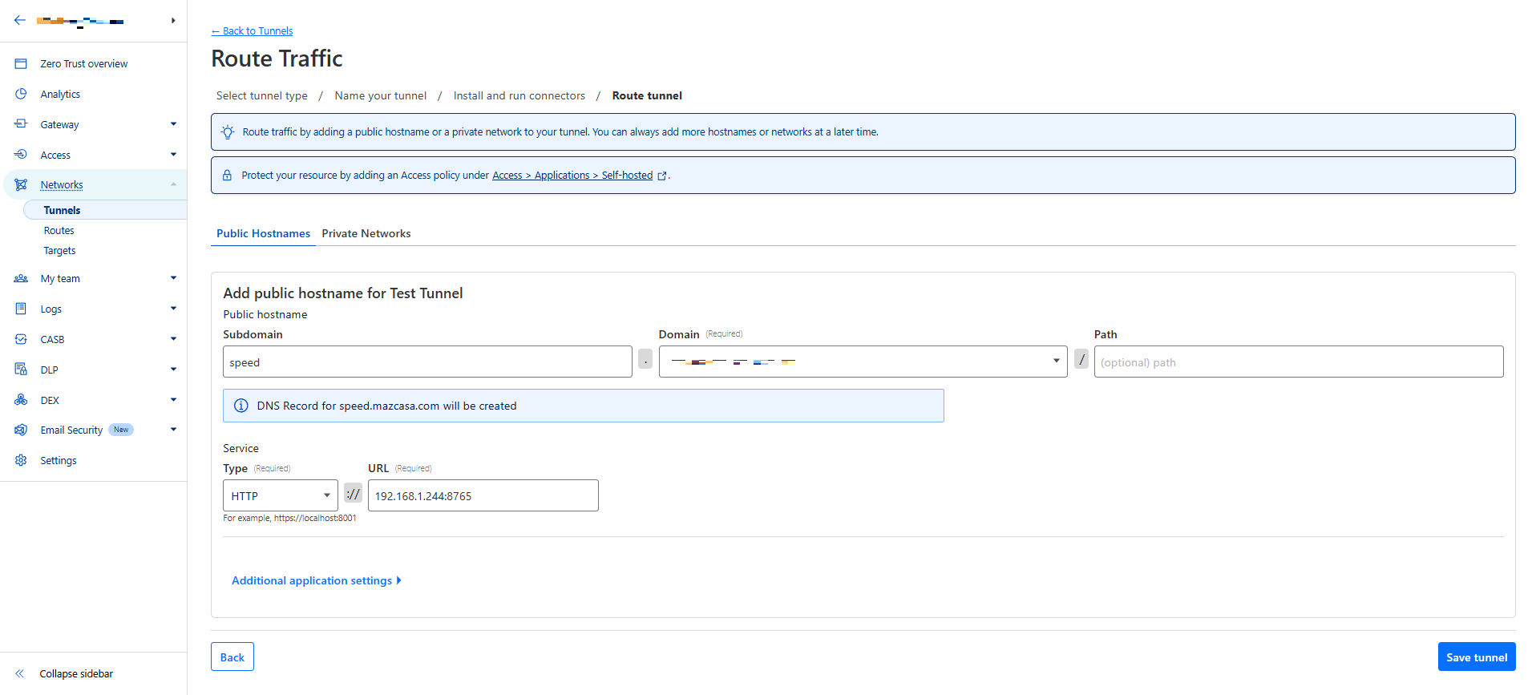
Task: Click the Collapse sidebar double-chevron icon
Action: (20, 673)
